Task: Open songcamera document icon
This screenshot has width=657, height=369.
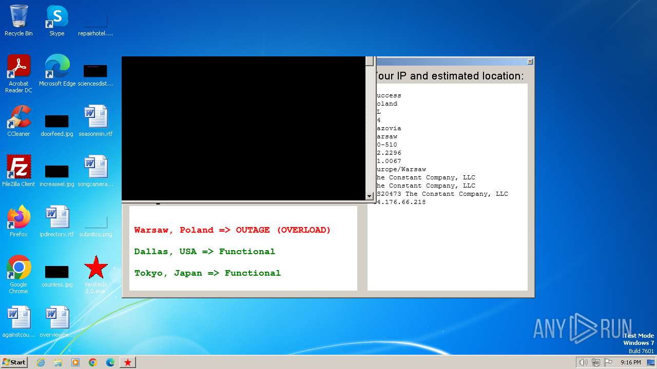Action: 95,171
